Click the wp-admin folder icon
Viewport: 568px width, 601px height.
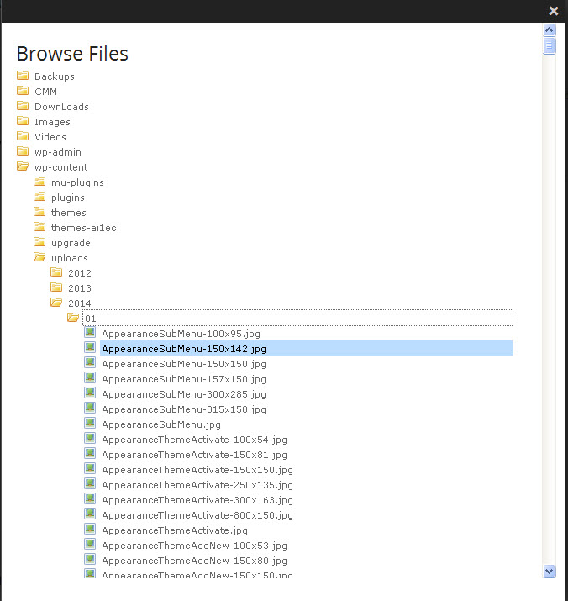tap(23, 151)
